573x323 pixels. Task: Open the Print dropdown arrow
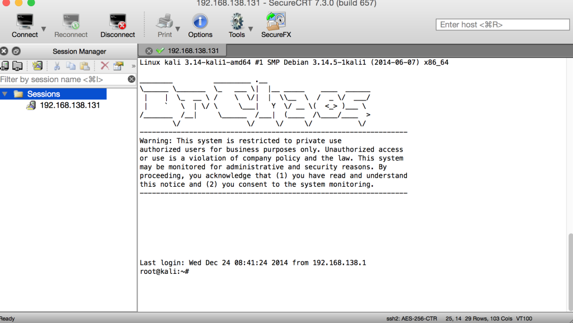click(178, 28)
